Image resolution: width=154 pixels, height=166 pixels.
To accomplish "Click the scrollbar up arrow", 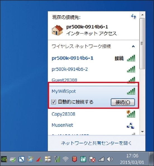I will [x=142, y=15].
